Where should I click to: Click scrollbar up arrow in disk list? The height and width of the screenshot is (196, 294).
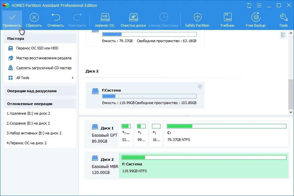pyautogui.click(x=291, y=33)
